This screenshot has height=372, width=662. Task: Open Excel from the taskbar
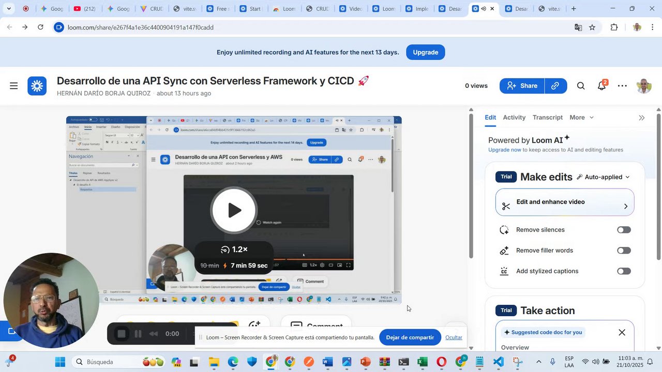[423, 362]
